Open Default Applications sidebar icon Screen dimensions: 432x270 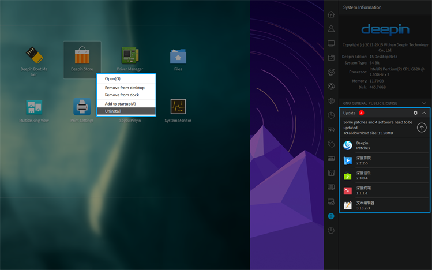click(x=331, y=58)
